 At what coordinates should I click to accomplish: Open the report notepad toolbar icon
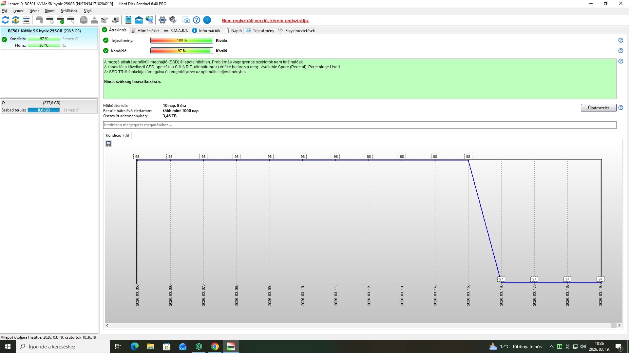pos(128,20)
